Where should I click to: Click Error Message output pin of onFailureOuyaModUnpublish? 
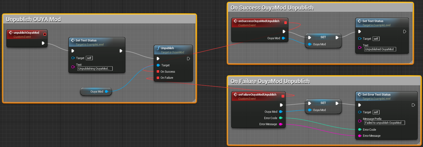point(281,124)
